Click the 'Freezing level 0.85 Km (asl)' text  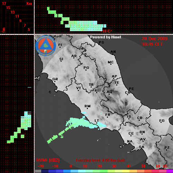[100, 160]
